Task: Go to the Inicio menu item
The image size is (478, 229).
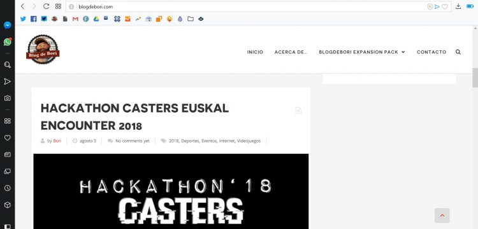Action: [255, 52]
